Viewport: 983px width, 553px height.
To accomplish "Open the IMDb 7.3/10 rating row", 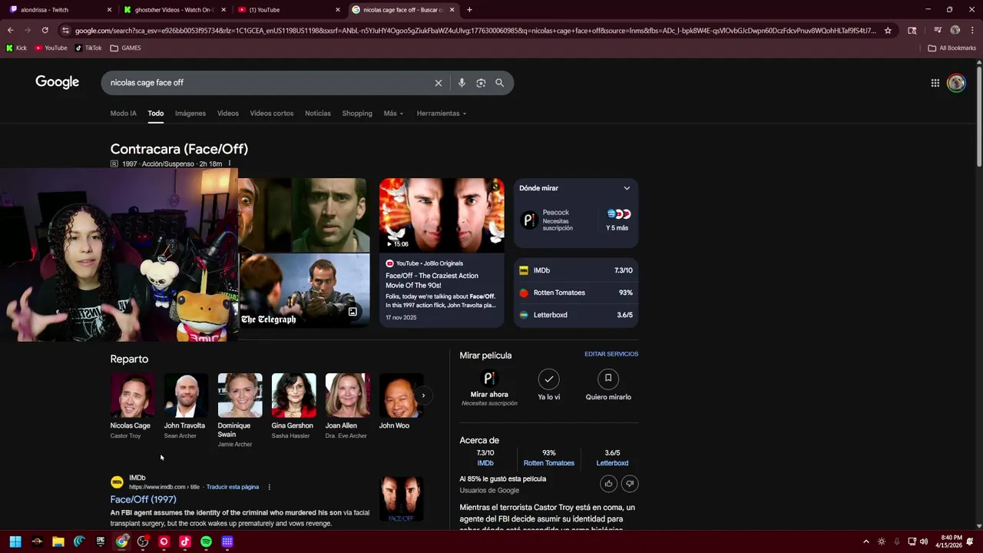I will click(x=576, y=270).
